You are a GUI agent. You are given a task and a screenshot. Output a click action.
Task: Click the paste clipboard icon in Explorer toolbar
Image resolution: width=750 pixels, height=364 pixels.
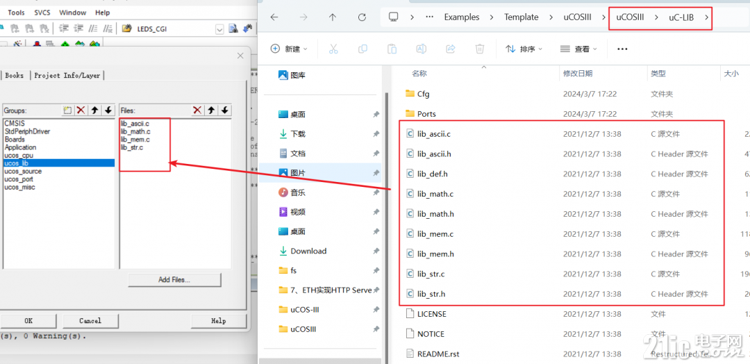click(392, 49)
